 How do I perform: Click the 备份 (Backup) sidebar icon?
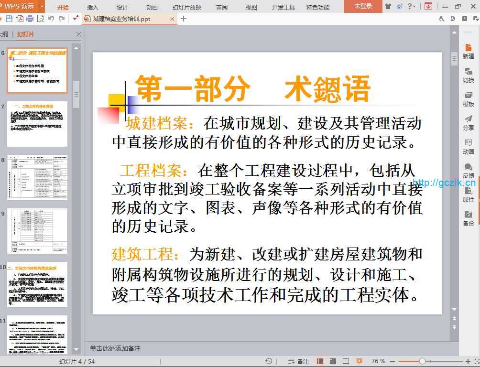468,218
